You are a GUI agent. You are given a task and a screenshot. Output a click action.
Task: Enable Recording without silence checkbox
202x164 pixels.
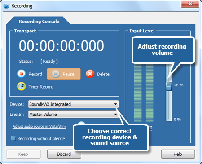tap(13, 138)
